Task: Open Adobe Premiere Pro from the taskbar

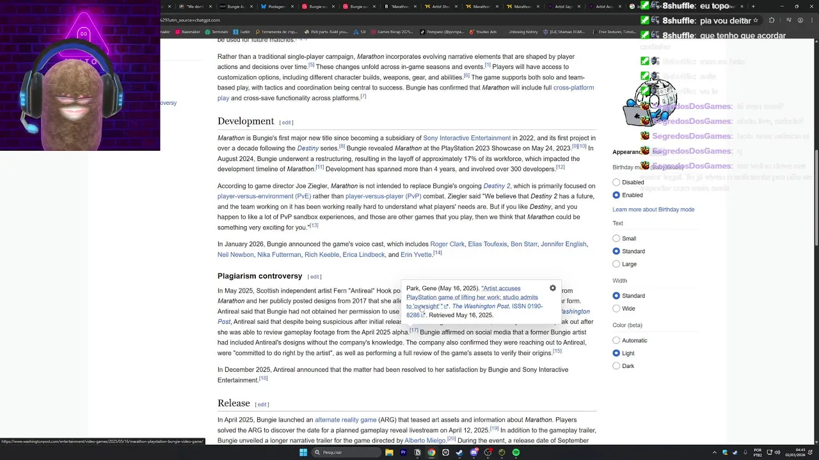Action: click(403, 452)
